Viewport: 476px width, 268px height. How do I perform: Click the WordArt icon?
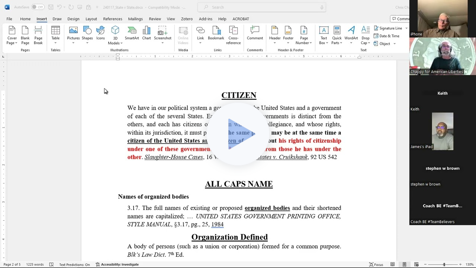[x=351, y=34]
